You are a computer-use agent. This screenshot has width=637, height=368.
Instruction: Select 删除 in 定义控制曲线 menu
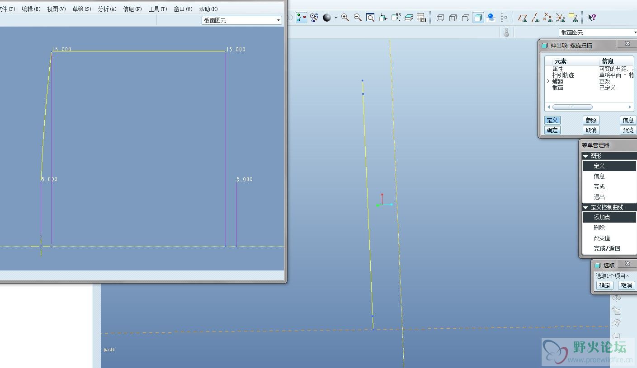609,228
